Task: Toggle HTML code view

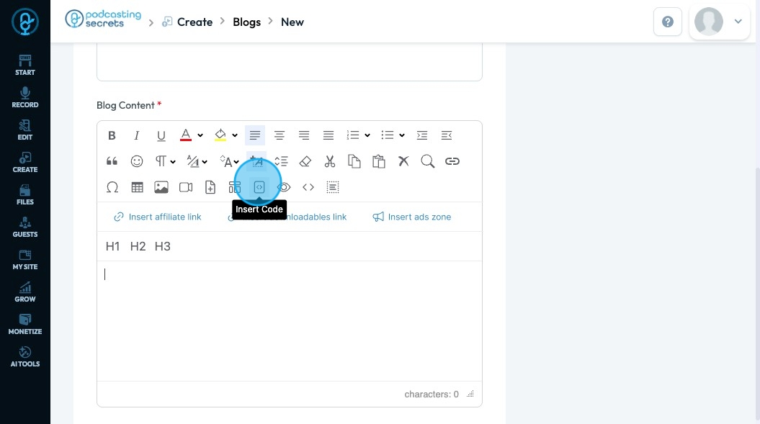Action: pyautogui.click(x=308, y=188)
